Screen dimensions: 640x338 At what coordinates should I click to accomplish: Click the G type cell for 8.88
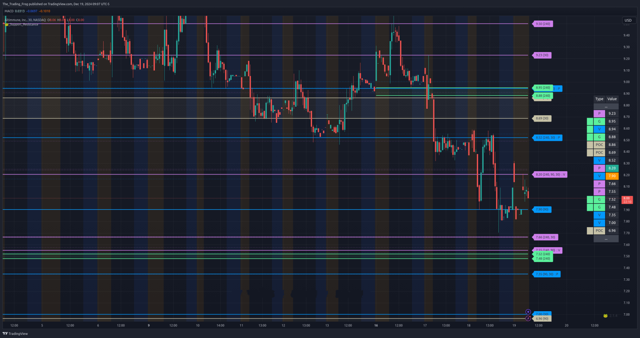[599, 137]
